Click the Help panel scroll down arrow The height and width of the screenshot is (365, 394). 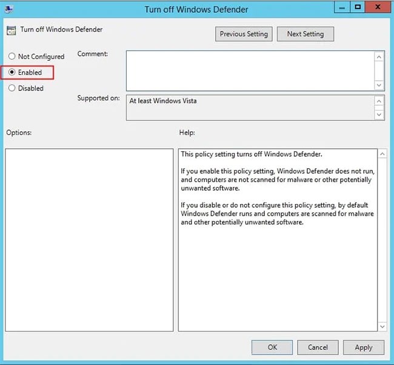coord(382,326)
